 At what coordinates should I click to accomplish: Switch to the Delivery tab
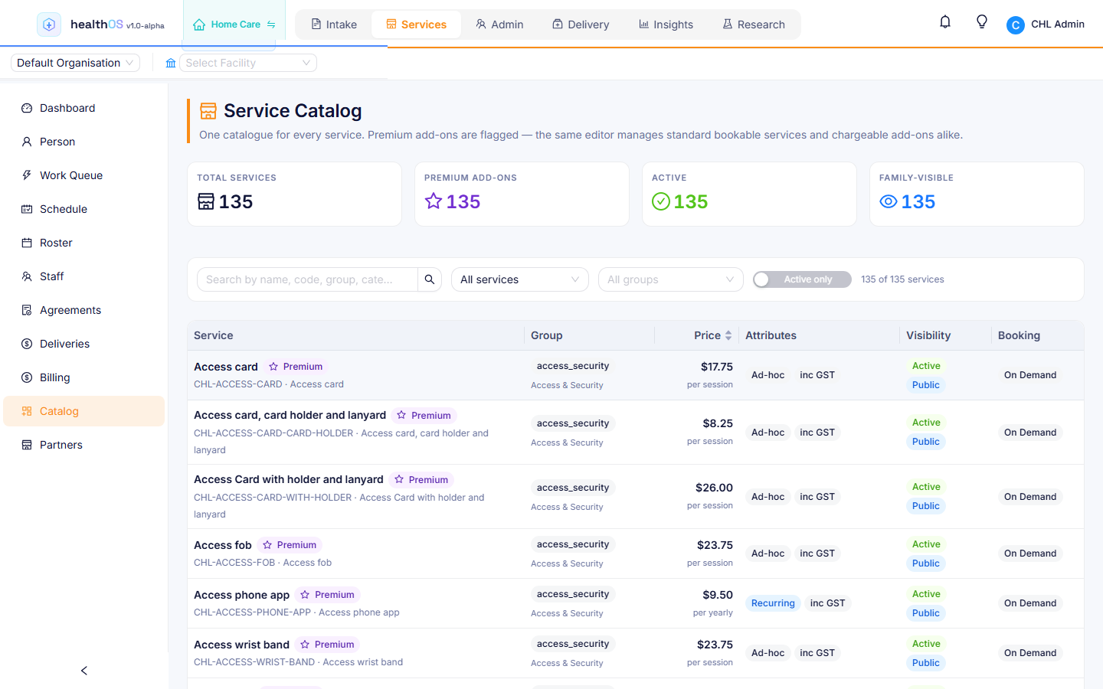coord(581,24)
